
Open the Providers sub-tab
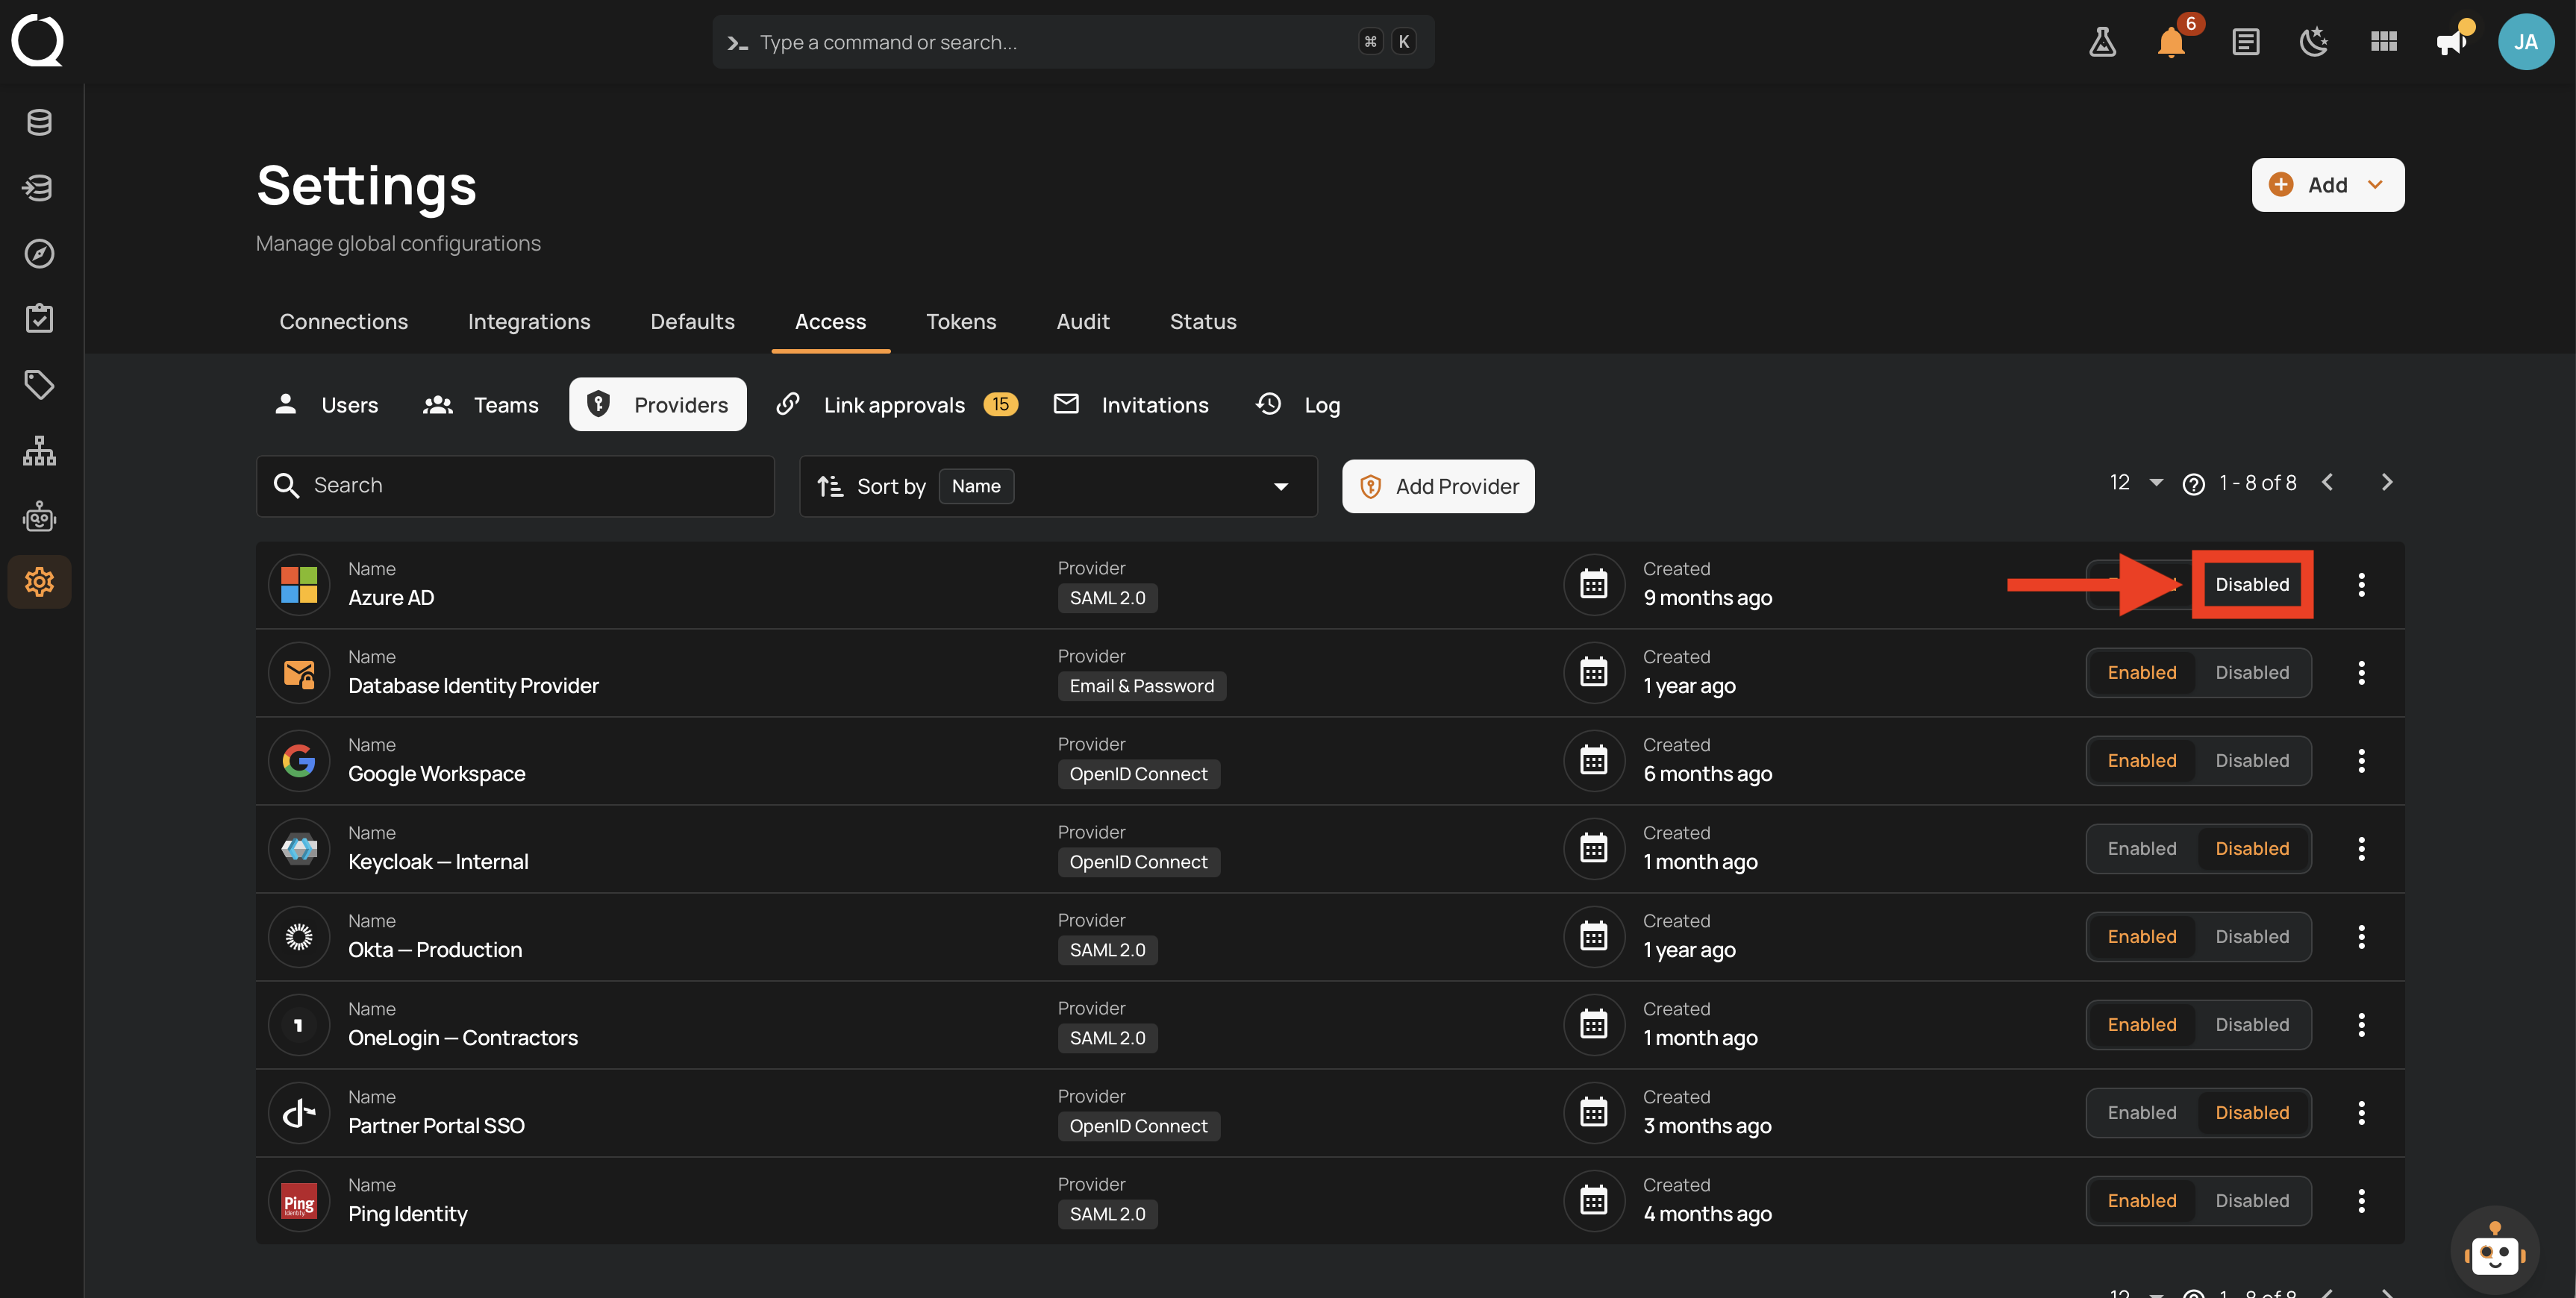point(657,405)
